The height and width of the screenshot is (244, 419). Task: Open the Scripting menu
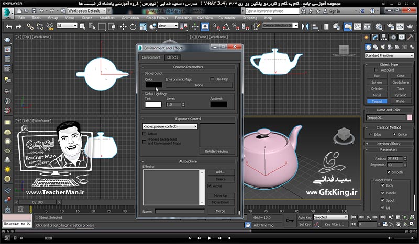point(250,18)
